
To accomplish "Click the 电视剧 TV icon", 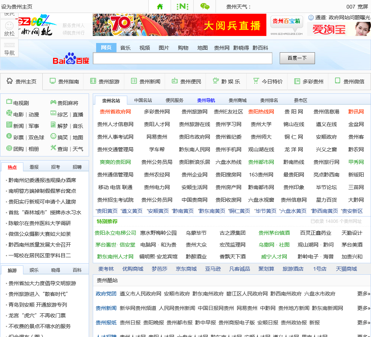I will click(9, 103).
